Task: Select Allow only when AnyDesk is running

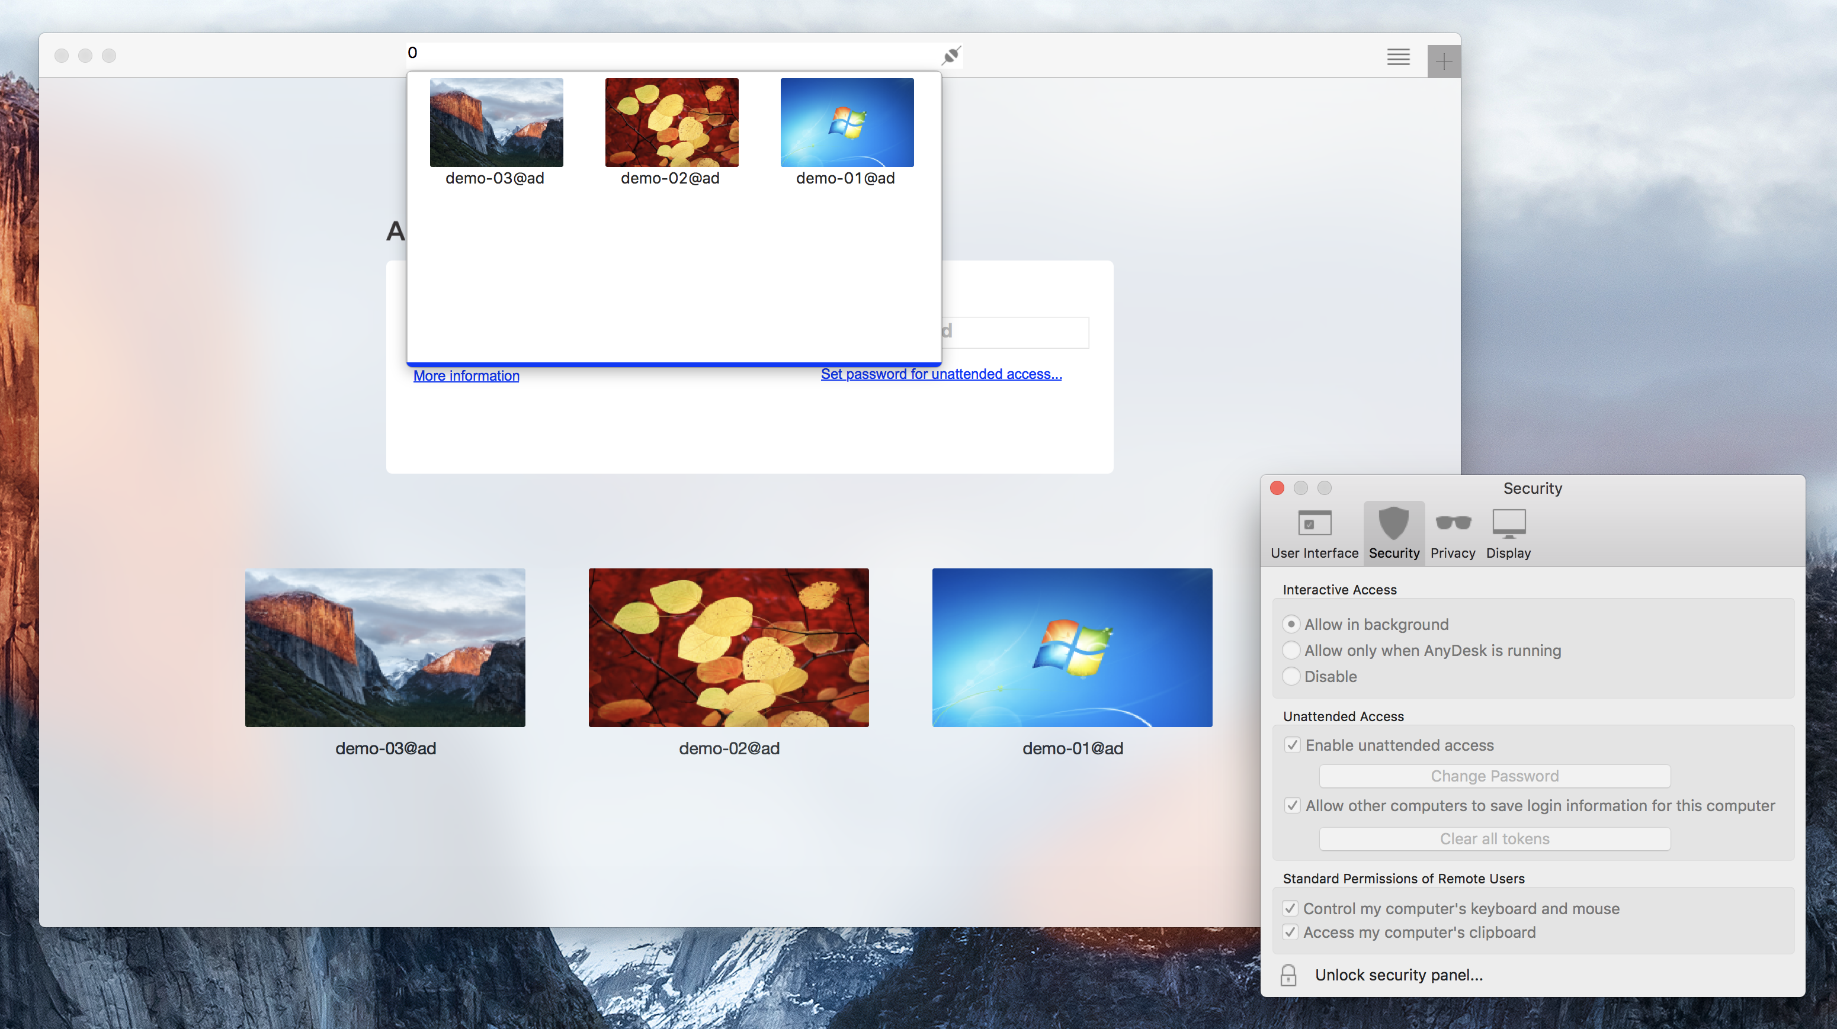Action: [1291, 649]
